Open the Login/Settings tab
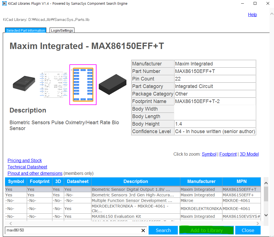 (62, 30)
